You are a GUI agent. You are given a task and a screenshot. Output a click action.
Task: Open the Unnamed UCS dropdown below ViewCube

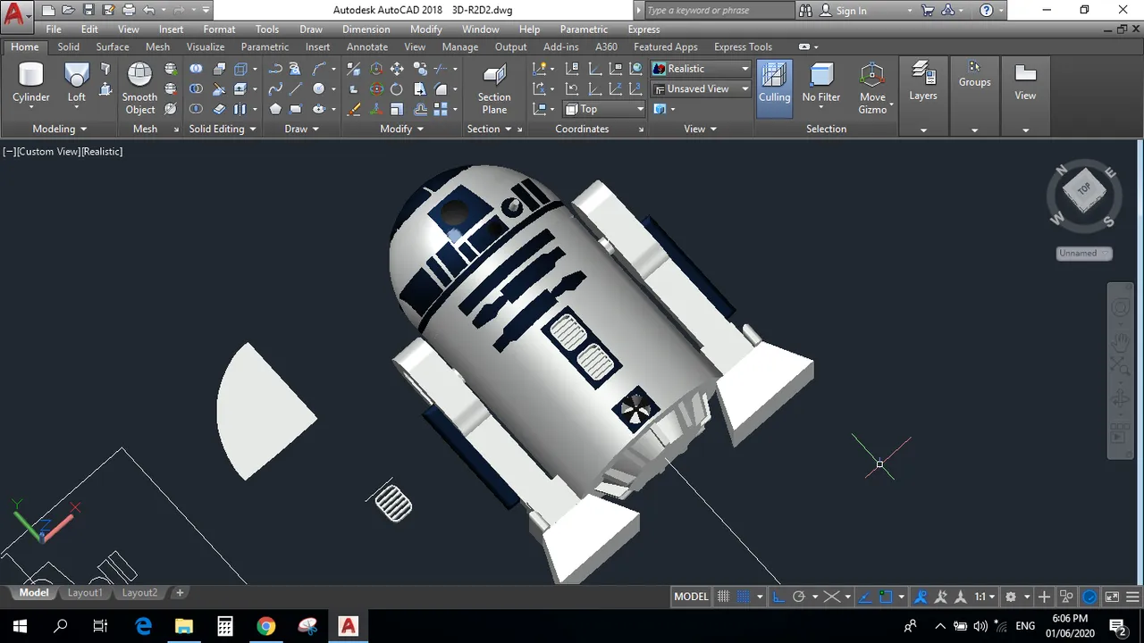tap(1084, 254)
